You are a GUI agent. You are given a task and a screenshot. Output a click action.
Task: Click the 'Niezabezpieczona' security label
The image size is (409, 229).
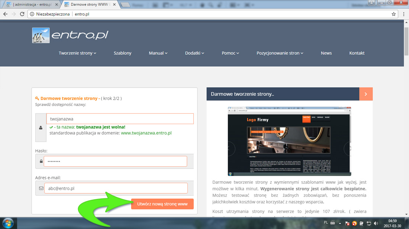pos(53,14)
